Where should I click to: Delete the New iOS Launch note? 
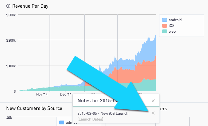153,113
